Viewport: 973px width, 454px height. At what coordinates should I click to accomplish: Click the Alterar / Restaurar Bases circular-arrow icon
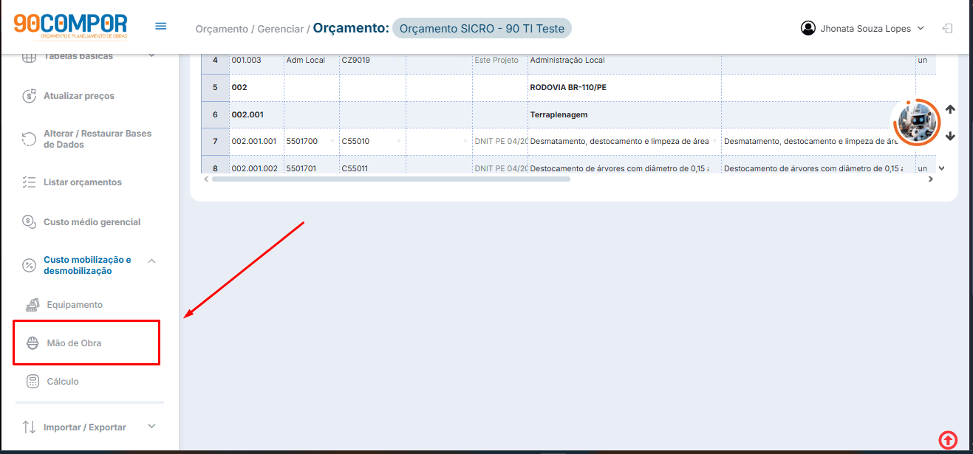[x=30, y=139]
